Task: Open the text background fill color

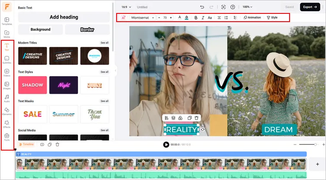Action: tap(186, 18)
